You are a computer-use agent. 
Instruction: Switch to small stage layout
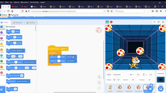coord(154,22)
